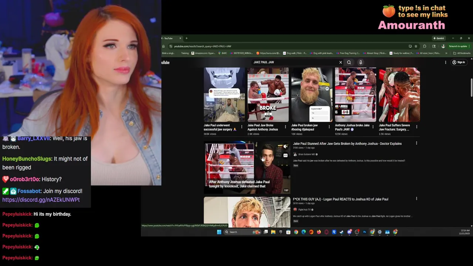Open the Fight Hub TV channel

coord(304,209)
